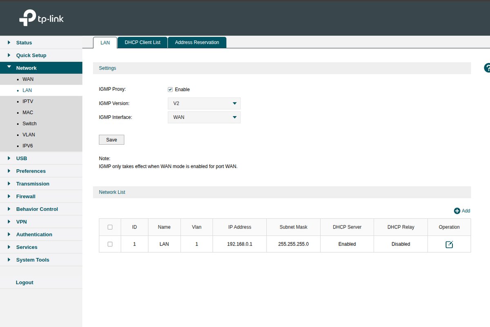Expand the Behavior Control section
Image resolution: width=490 pixels, height=327 pixels.
click(x=41, y=209)
